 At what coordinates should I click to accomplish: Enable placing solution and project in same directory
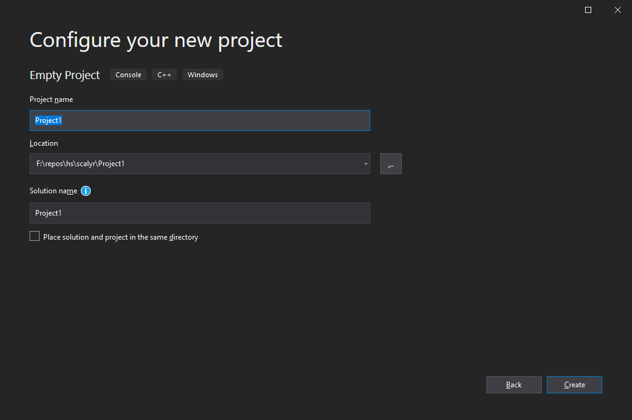(x=35, y=237)
